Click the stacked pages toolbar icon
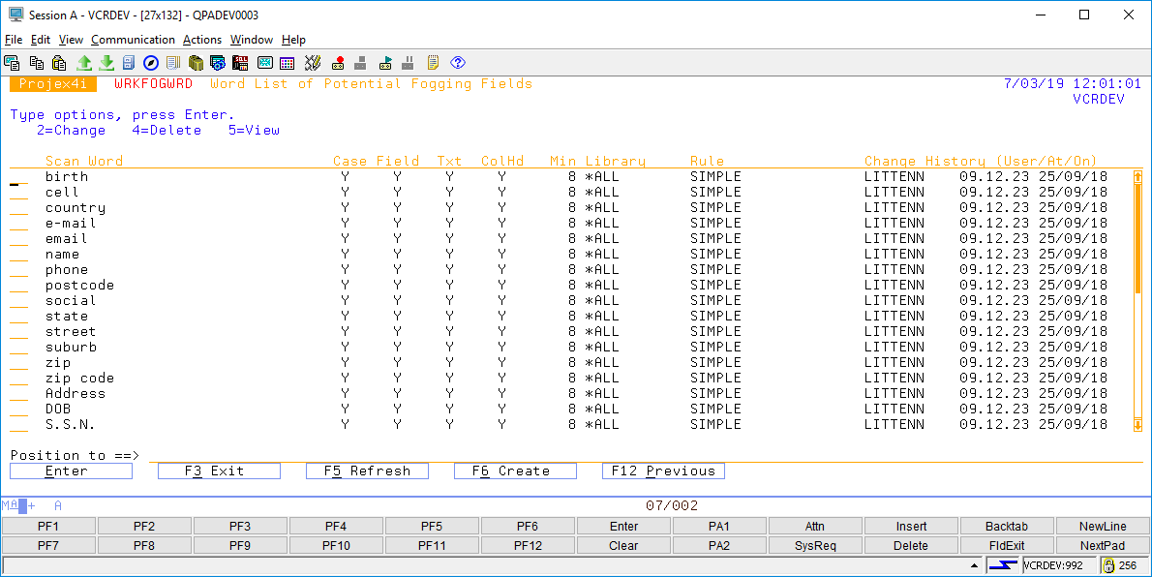This screenshot has width=1152, height=577. [x=172, y=63]
